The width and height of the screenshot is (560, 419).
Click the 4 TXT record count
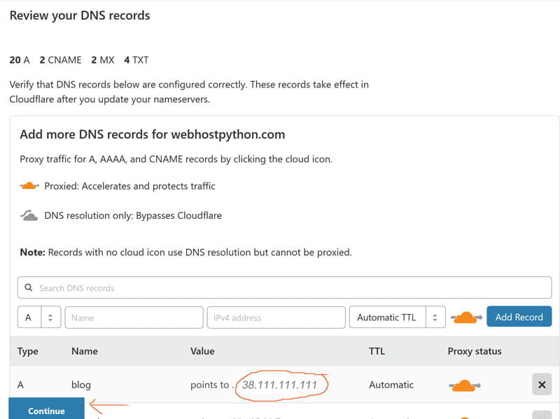pyautogui.click(x=136, y=60)
